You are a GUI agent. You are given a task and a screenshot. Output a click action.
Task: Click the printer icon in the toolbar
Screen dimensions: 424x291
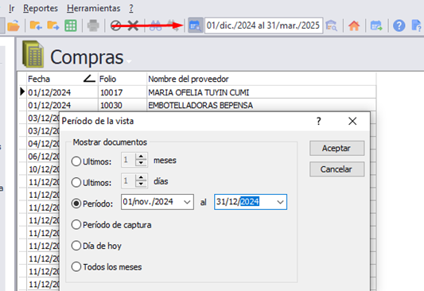point(93,26)
